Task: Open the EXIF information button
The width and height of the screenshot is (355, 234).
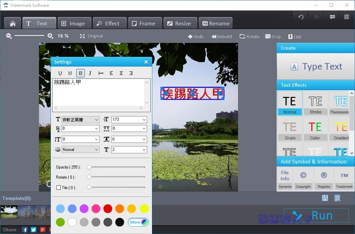Action: click(x=295, y=37)
